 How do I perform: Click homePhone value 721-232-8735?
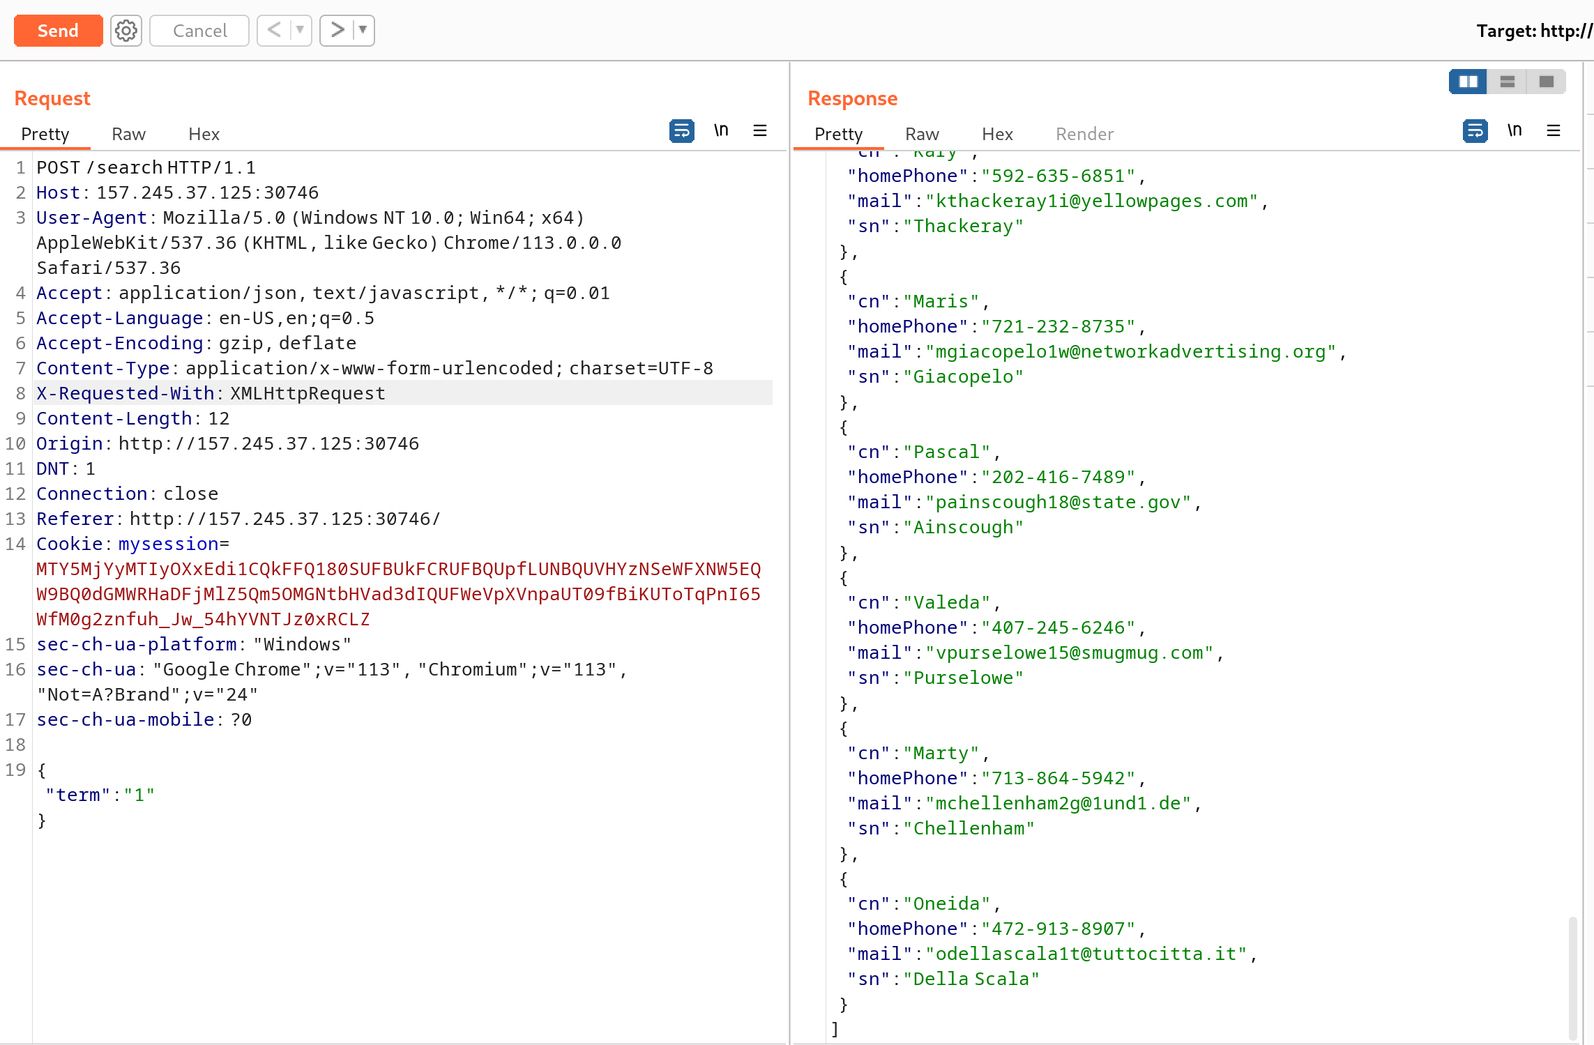(1058, 326)
